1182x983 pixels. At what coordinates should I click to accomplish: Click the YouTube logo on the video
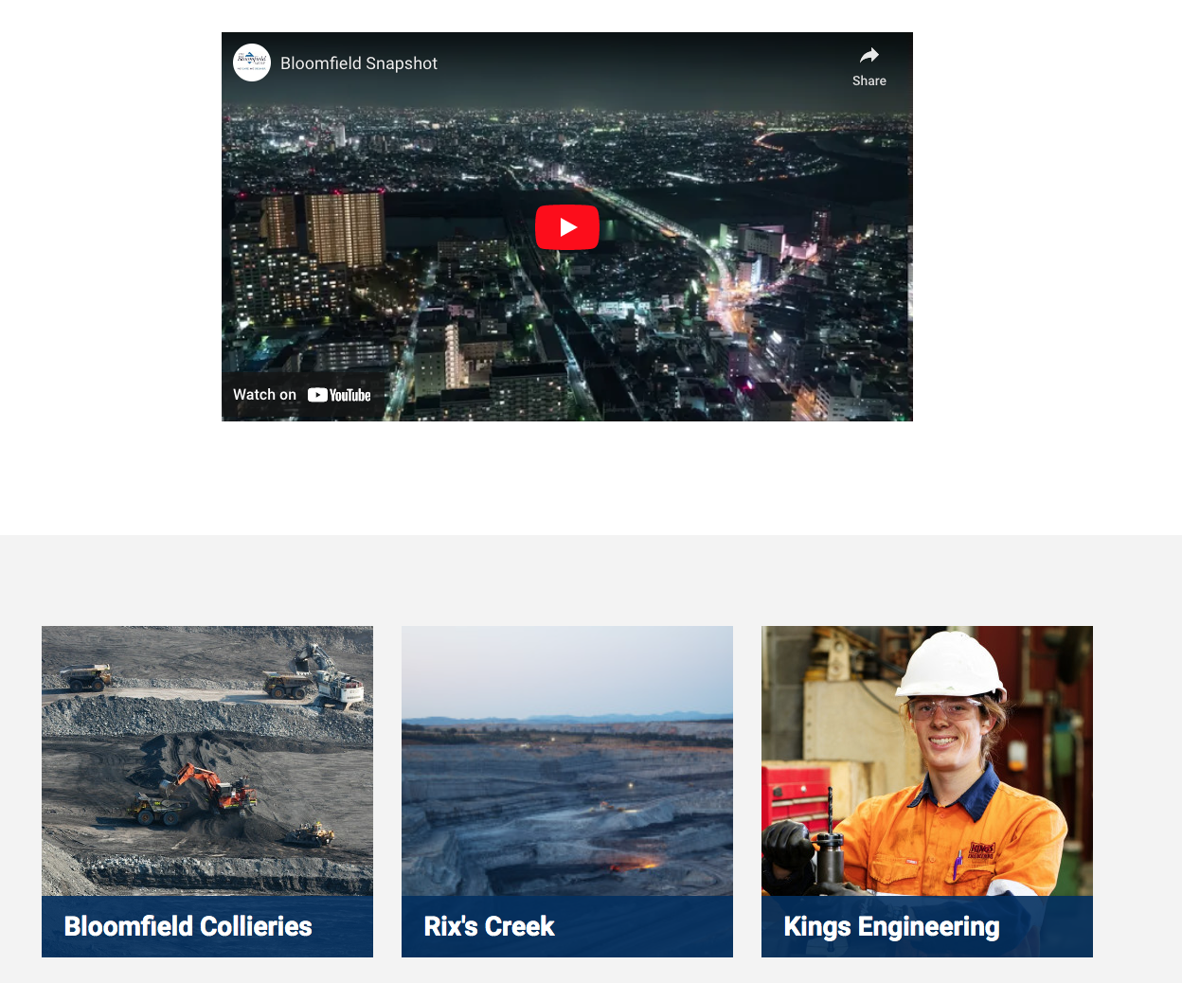tap(339, 395)
